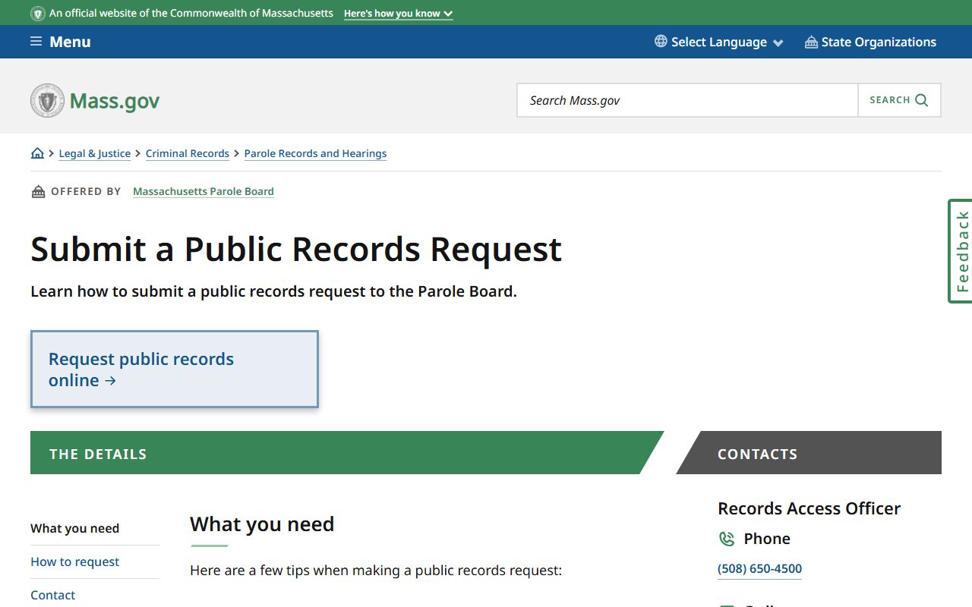The height and width of the screenshot is (607, 972).
Task: Click the Mass.gov text logo
Action: 115,101
